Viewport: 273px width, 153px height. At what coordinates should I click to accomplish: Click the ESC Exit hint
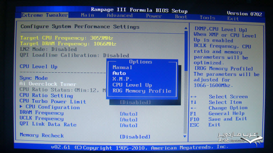pyautogui.click(x=205, y=125)
